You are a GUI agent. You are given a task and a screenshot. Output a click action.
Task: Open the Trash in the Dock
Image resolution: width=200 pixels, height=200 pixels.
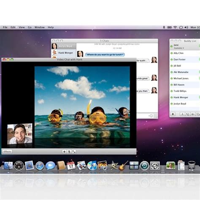(192, 165)
